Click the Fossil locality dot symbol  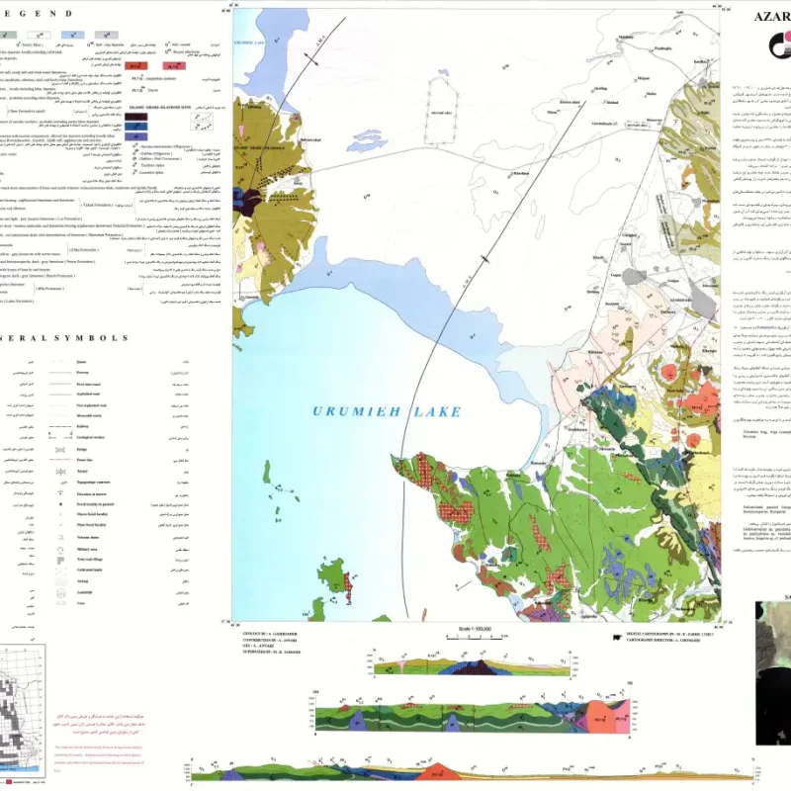(x=60, y=504)
